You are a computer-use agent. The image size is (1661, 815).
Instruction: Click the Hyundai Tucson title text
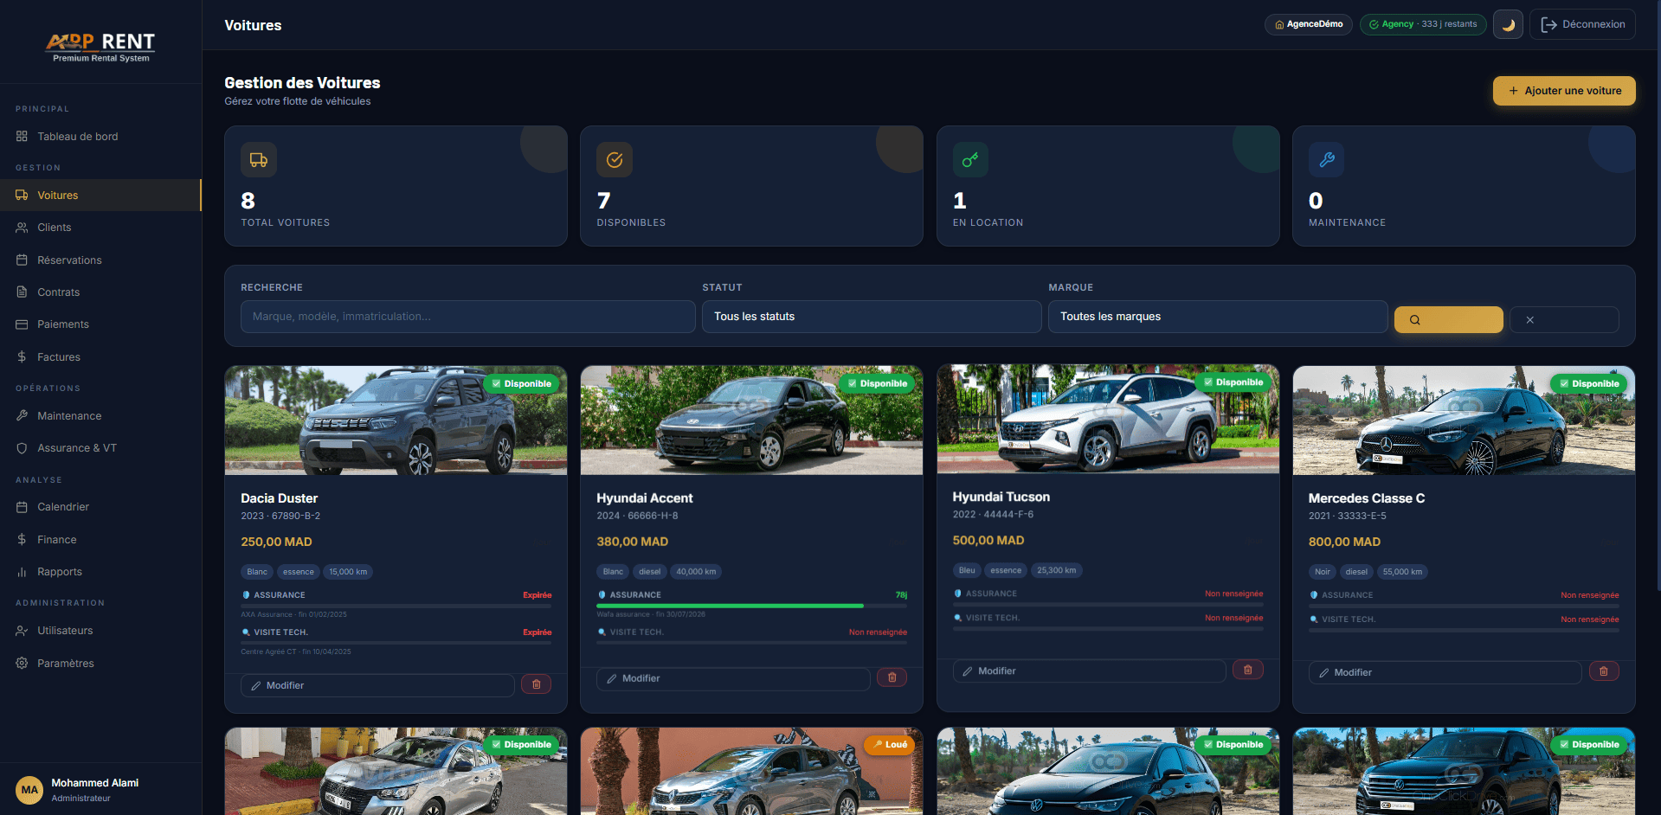(1001, 497)
